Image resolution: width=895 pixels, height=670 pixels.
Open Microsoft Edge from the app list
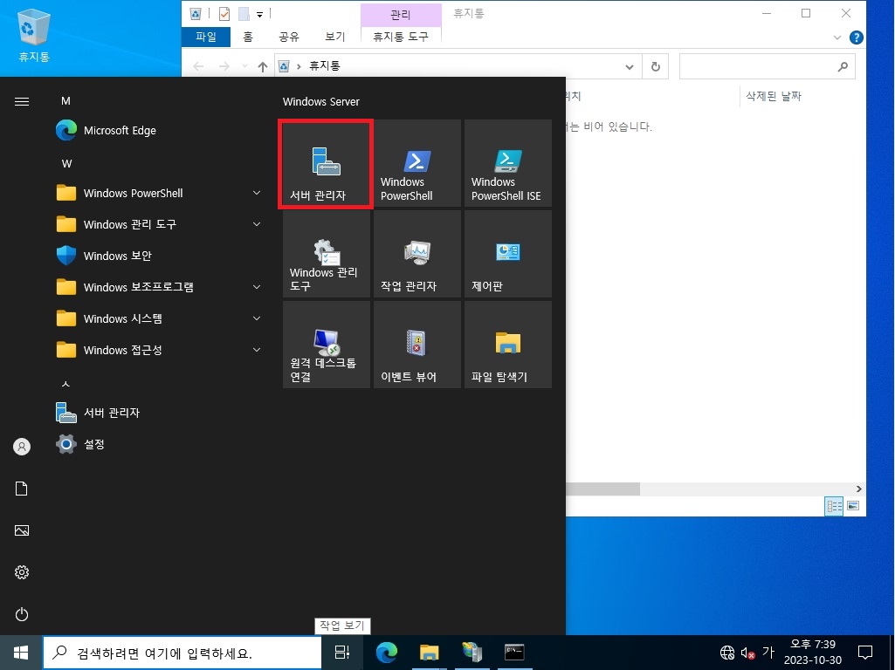coord(160,131)
